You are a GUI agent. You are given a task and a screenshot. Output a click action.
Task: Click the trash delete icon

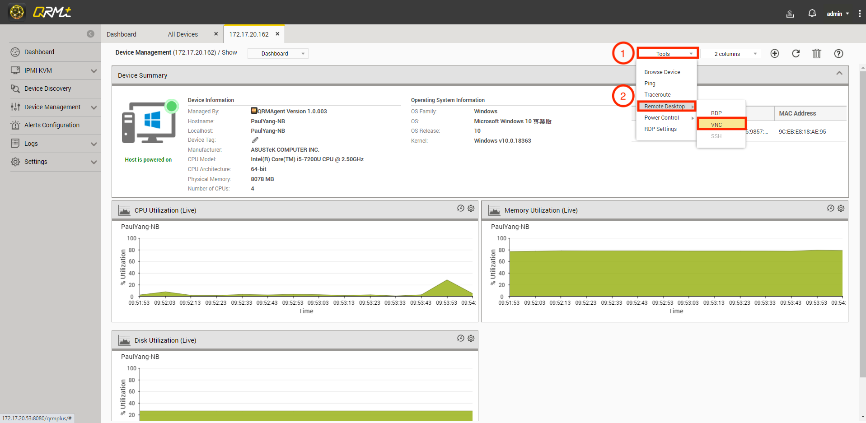tap(816, 54)
